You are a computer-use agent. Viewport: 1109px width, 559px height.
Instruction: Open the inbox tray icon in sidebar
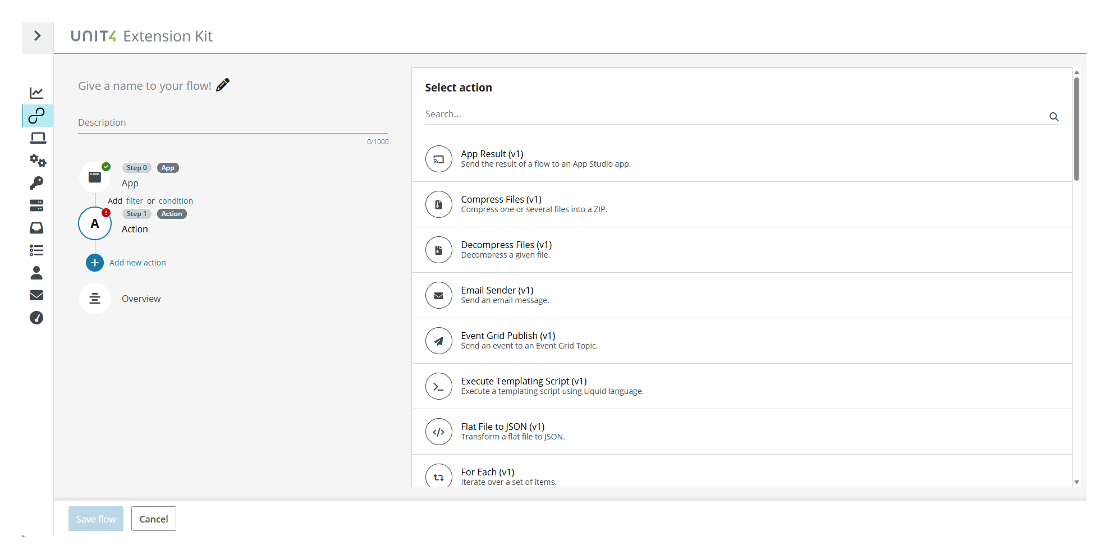[36, 228]
